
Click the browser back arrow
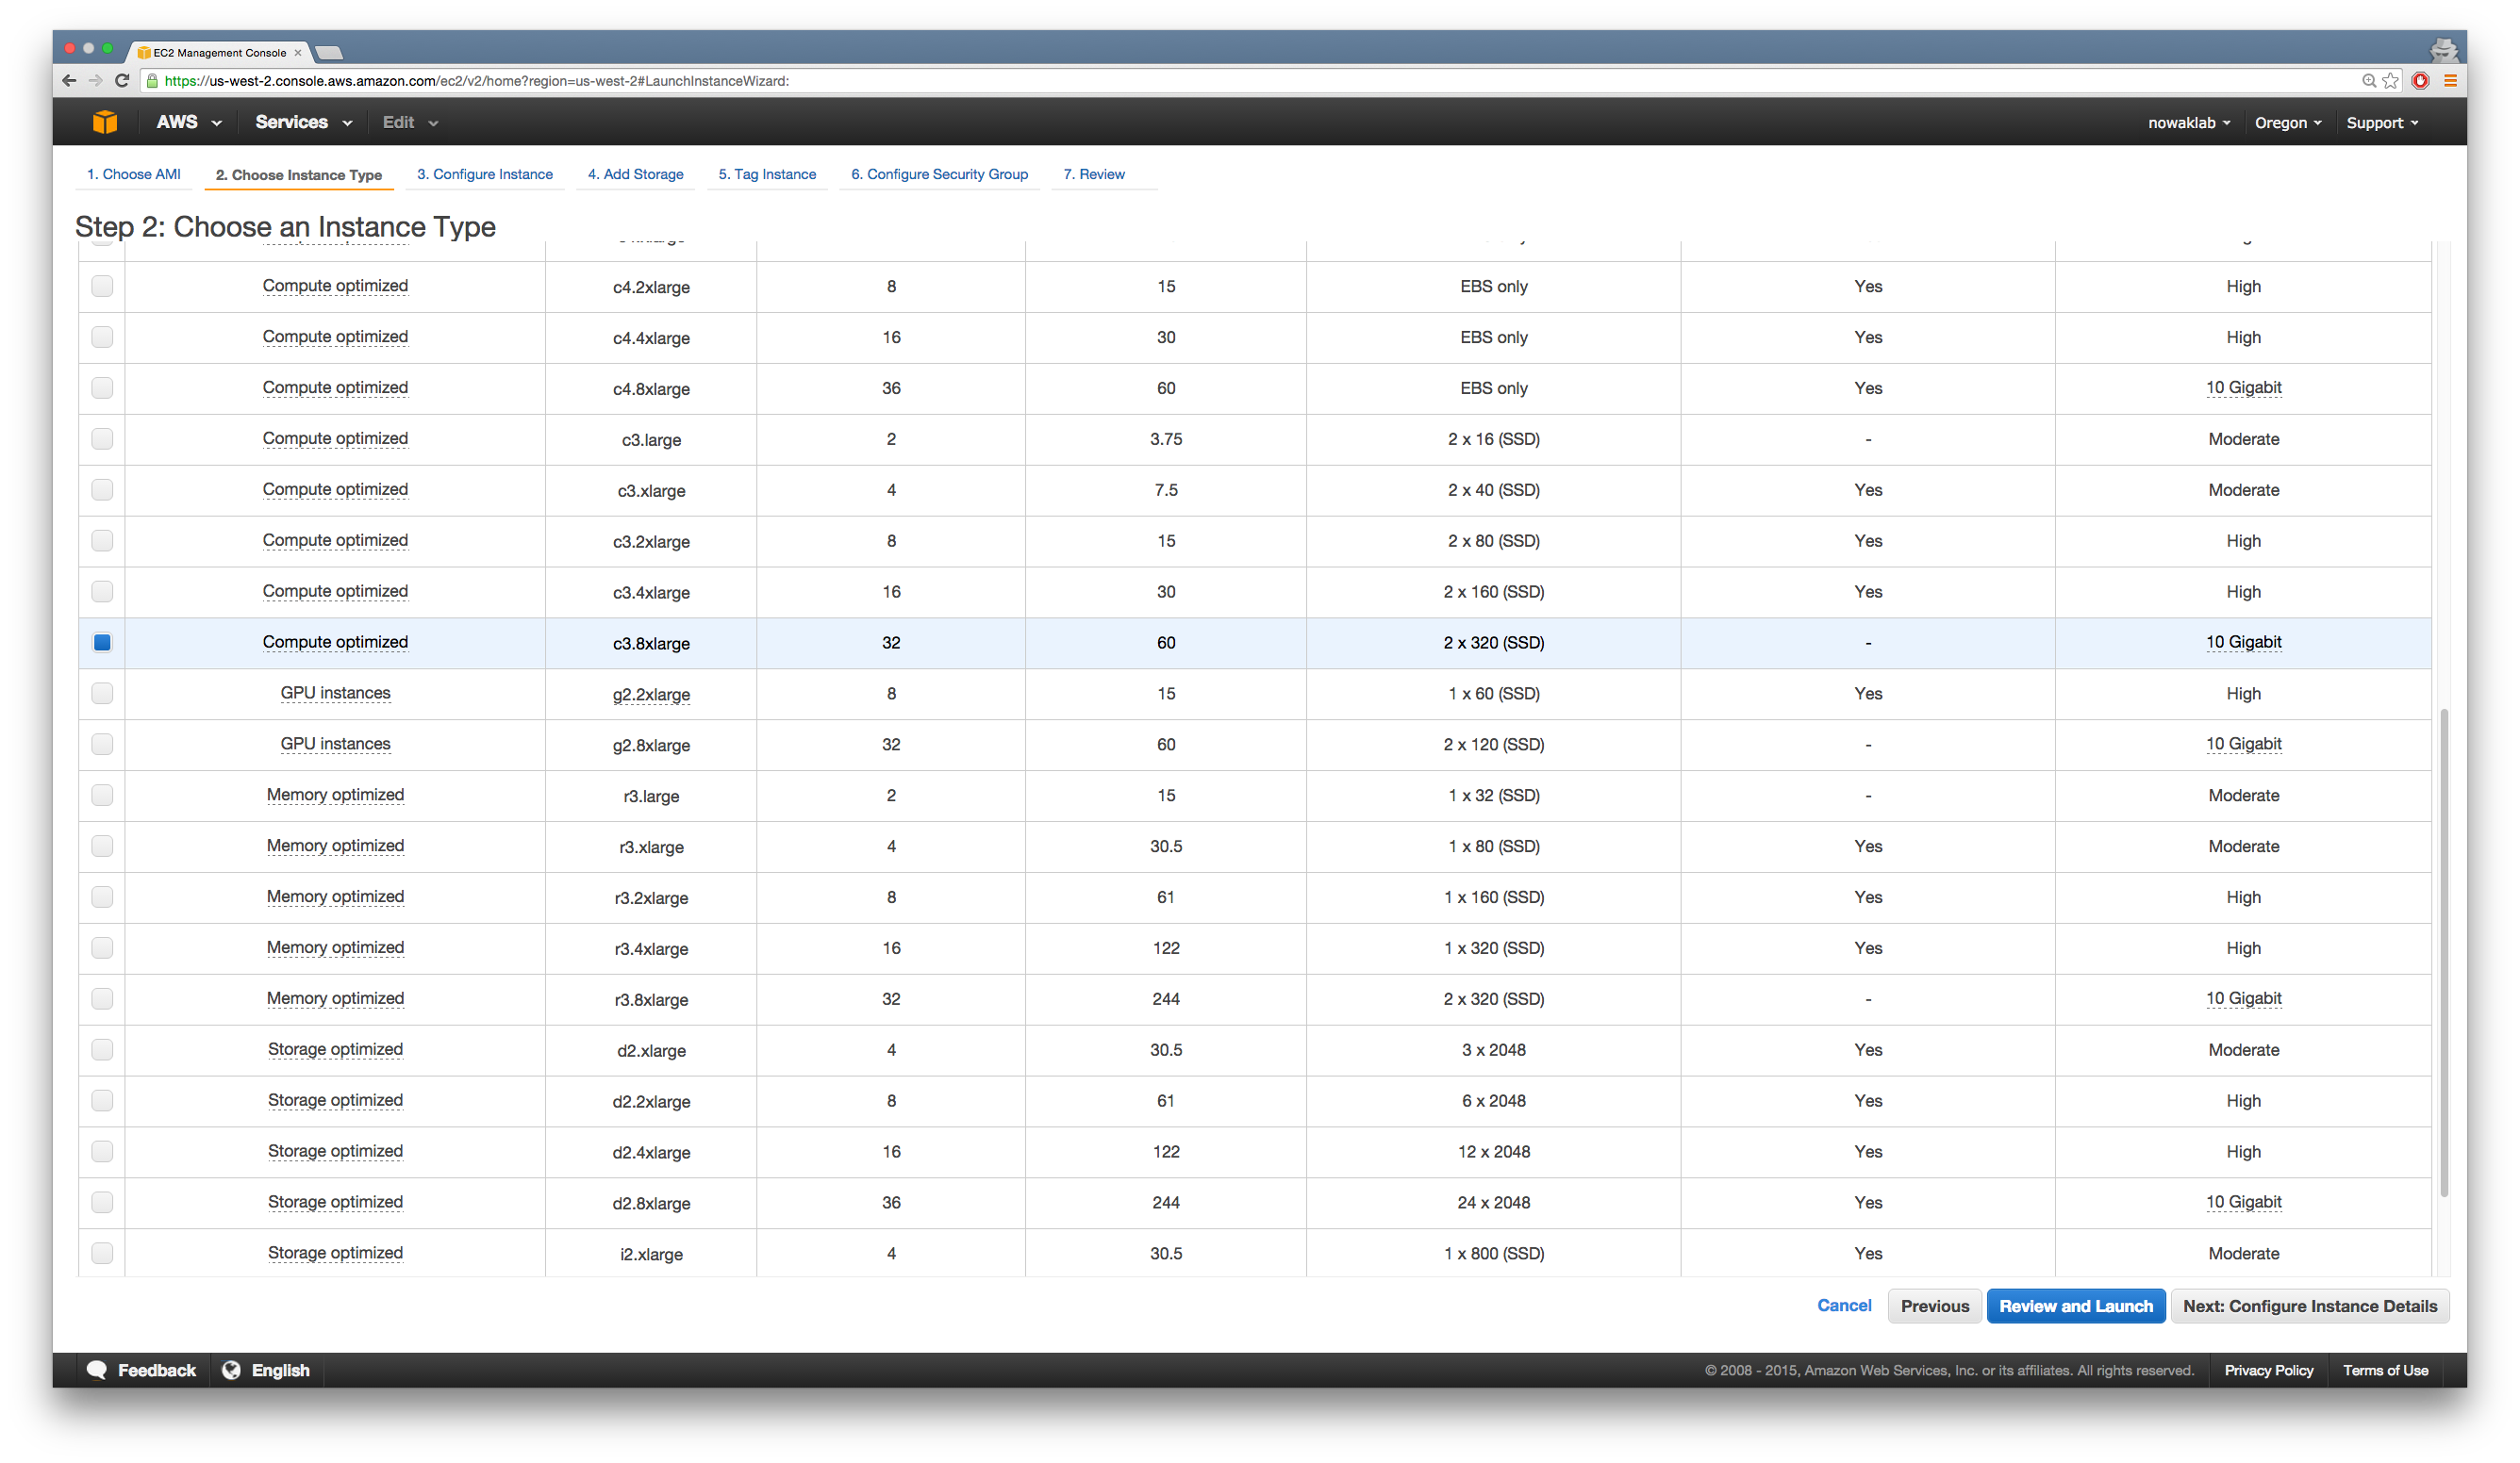click(x=69, y=81)
